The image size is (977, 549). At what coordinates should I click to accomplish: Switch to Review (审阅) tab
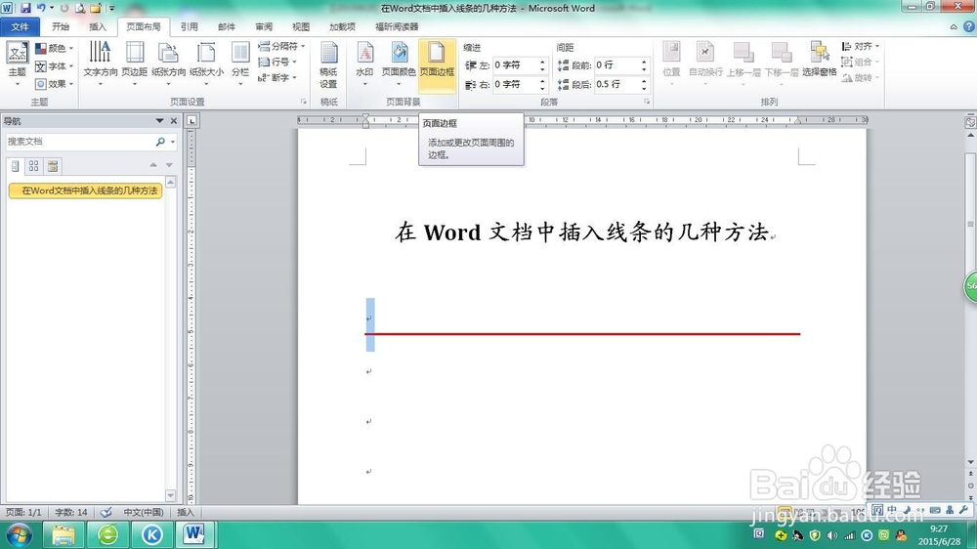pyautogui.click(x=264, y=26)
